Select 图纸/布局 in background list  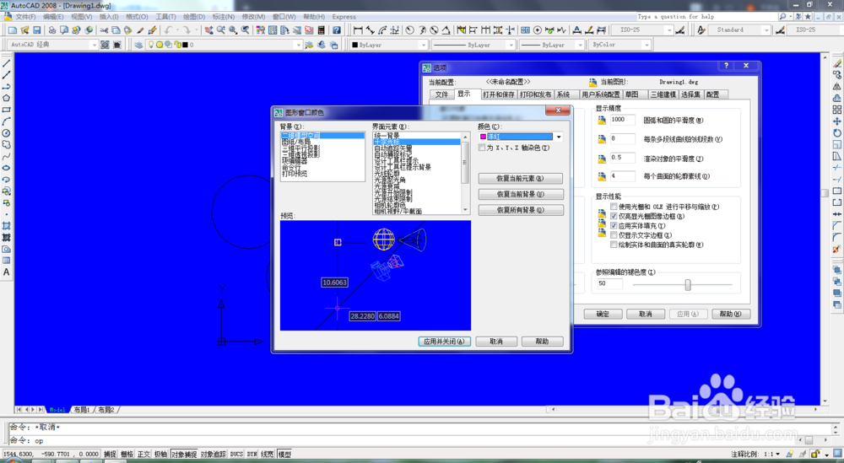click(322, 142)
